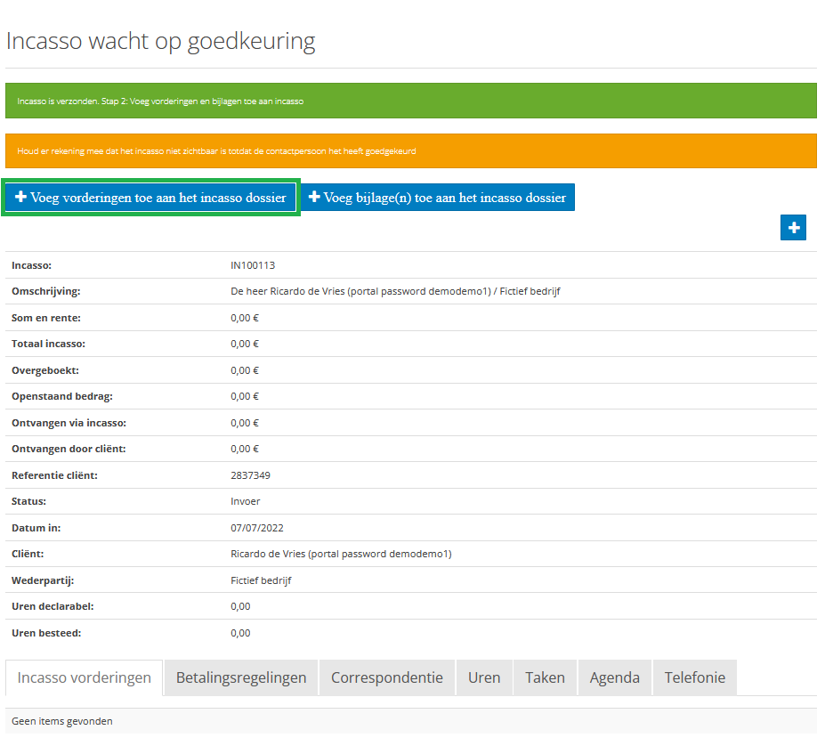Click the date 07/07/2022
The height and width of the screenshot is (746, 825).
point(257,528)
